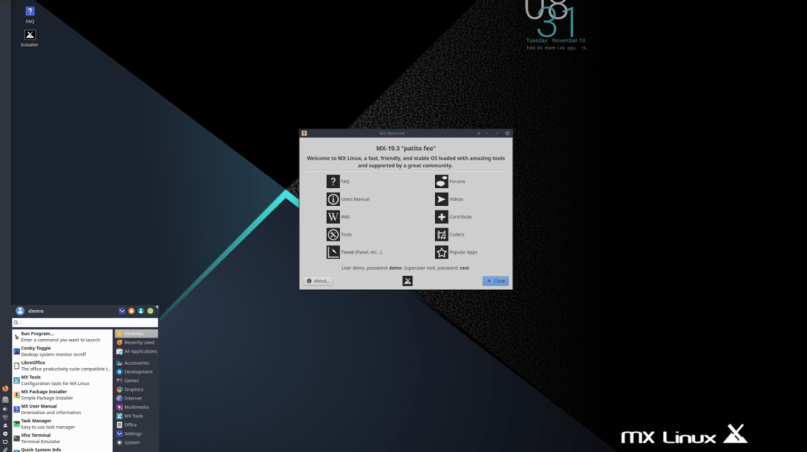This screenshot has height=452, width=807.
Task: Open Codecs installer in MX Welcome
Action: 449,234
